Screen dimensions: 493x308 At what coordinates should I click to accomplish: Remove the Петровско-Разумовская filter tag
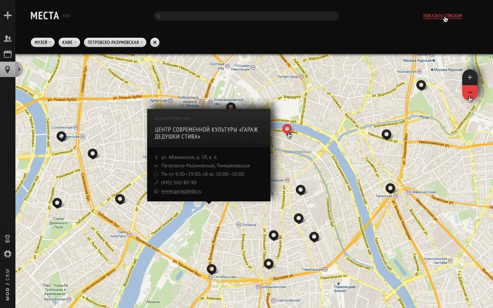141,42
